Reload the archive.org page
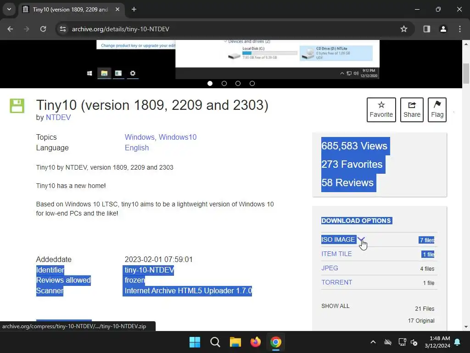This screenshot has height=353, width=470. tap(43, 29)
